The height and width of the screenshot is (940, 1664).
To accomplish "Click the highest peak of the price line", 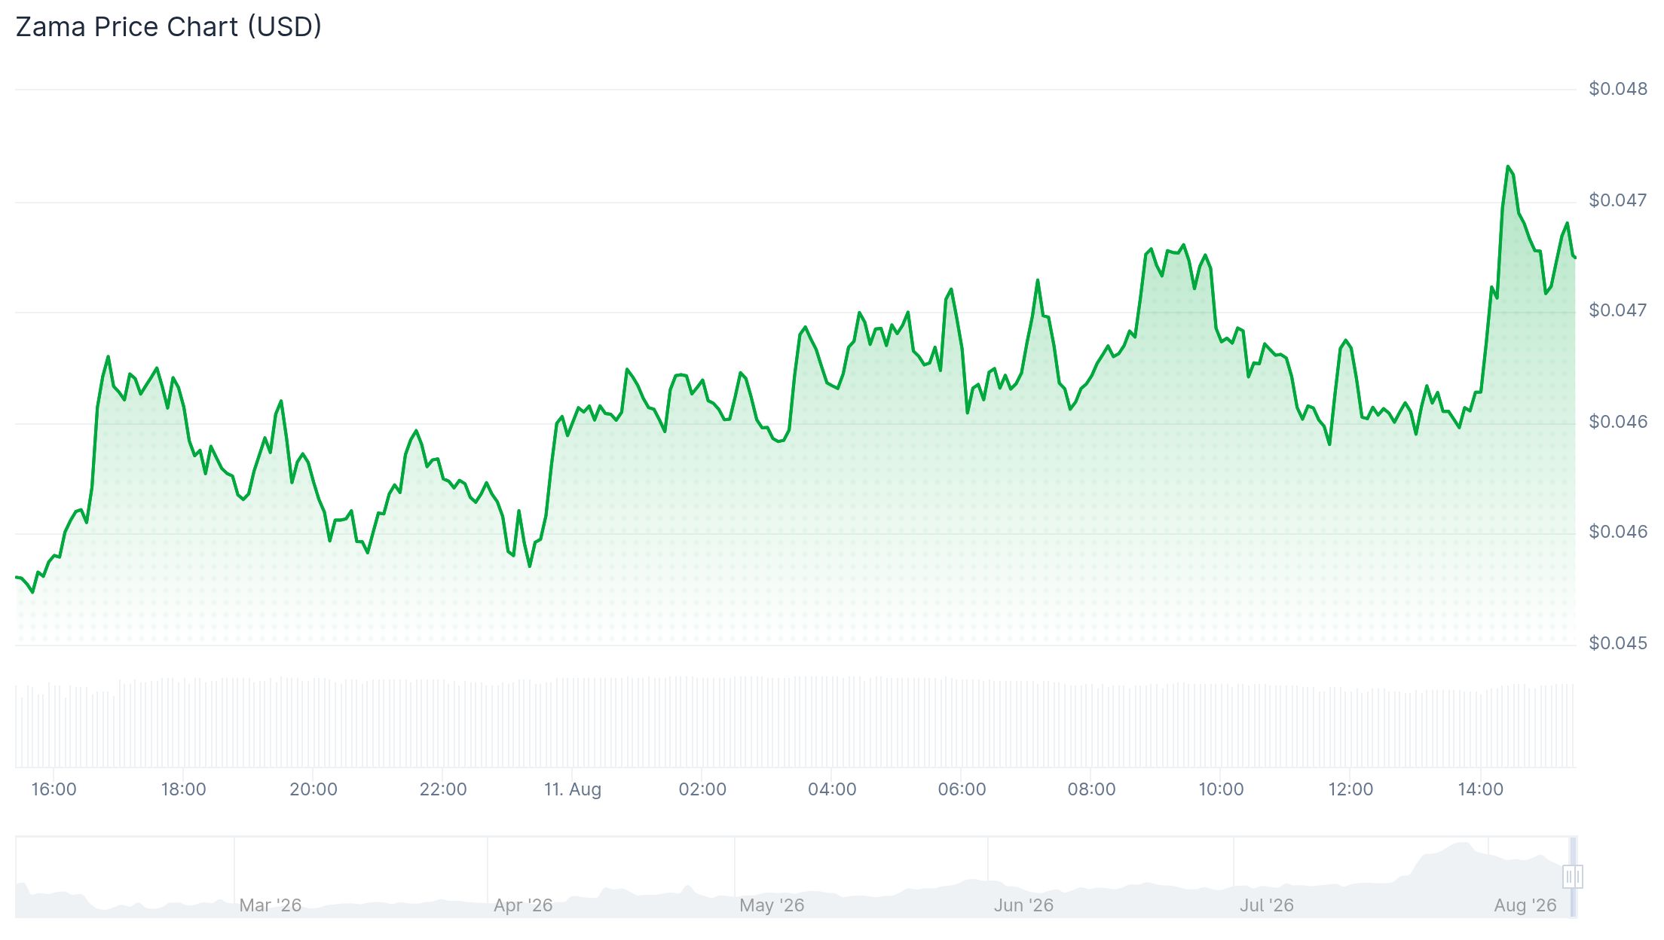I will tap(1507, 166).
